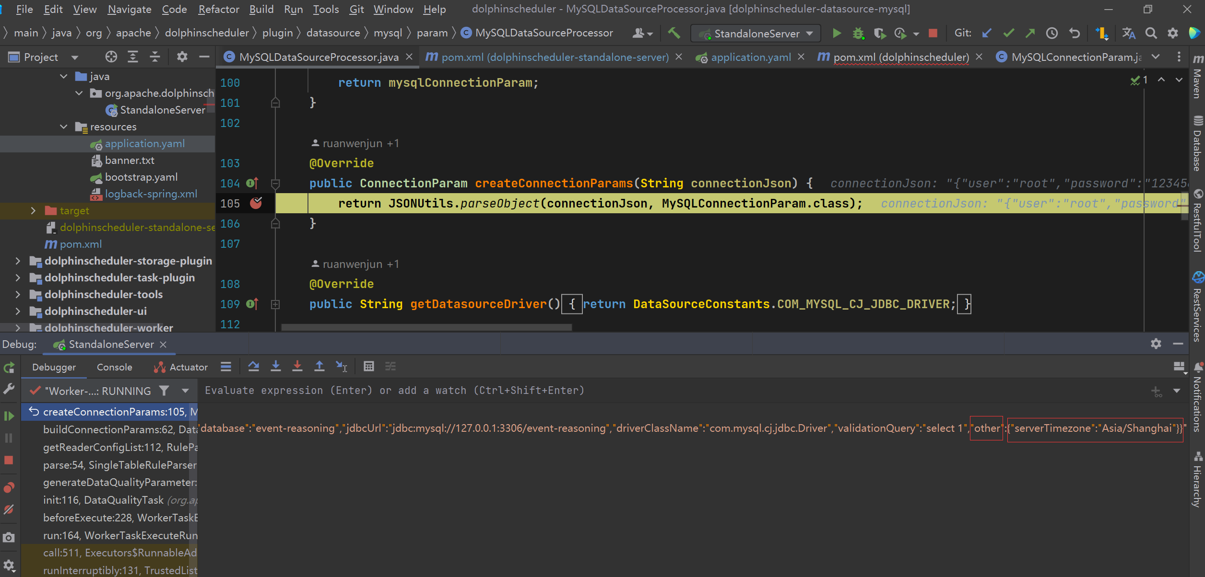
Task: Open the Everywhere search magnifier icon
Action: click(1151, 33)
